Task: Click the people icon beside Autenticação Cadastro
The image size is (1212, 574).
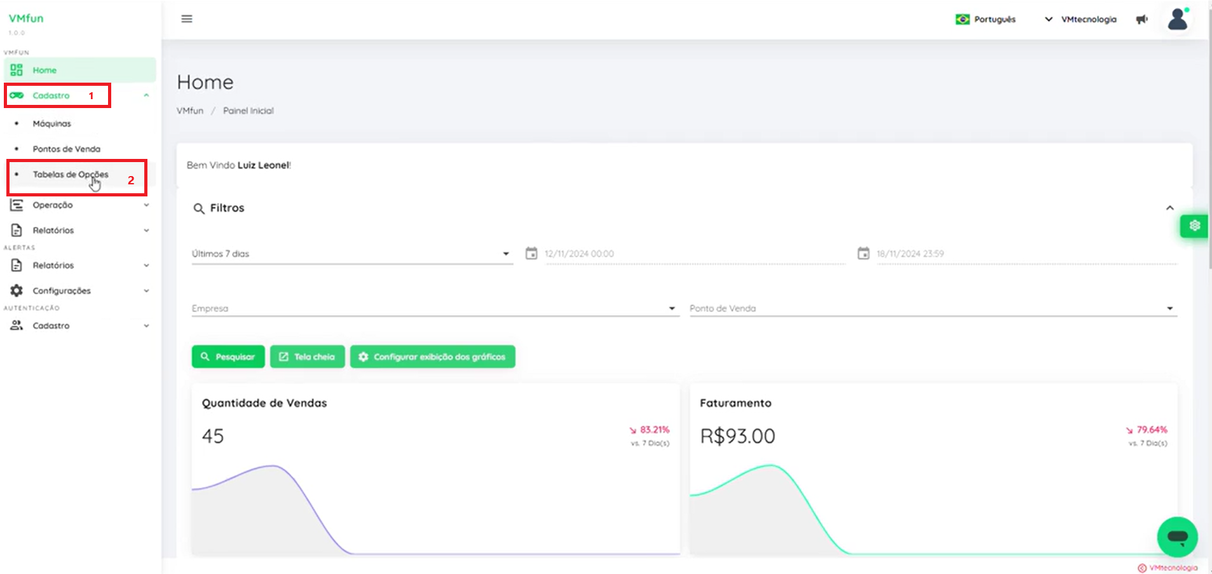Action: tap(17, 325)
